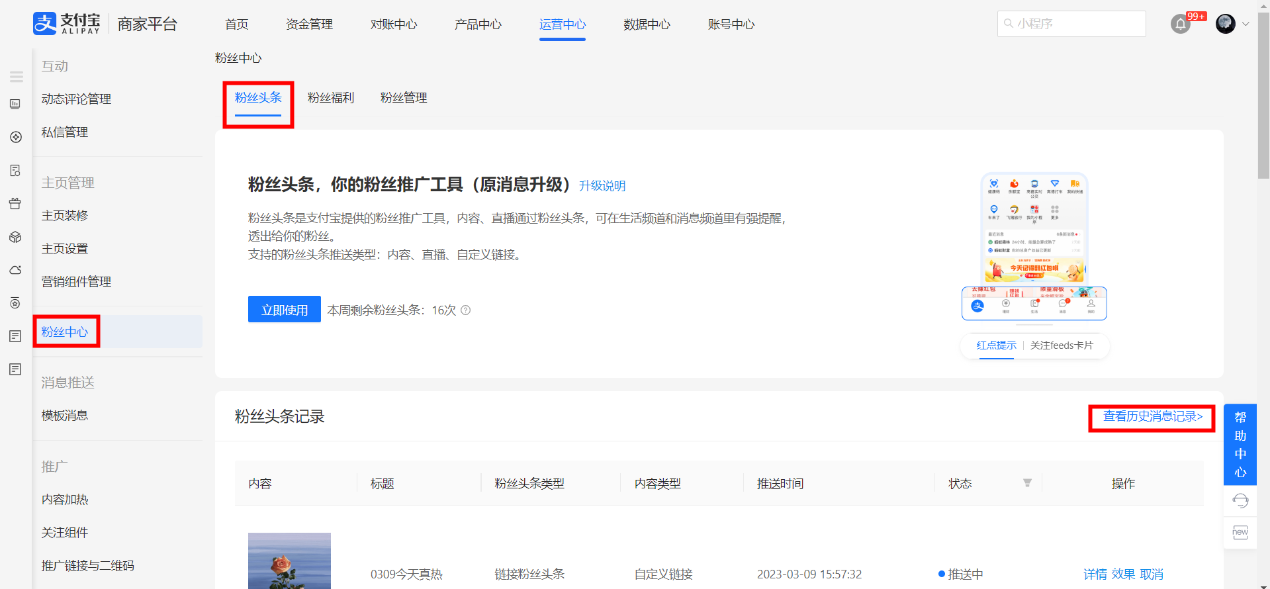
Task: Click the 商家平台 title text
Action: pos(148,24)
